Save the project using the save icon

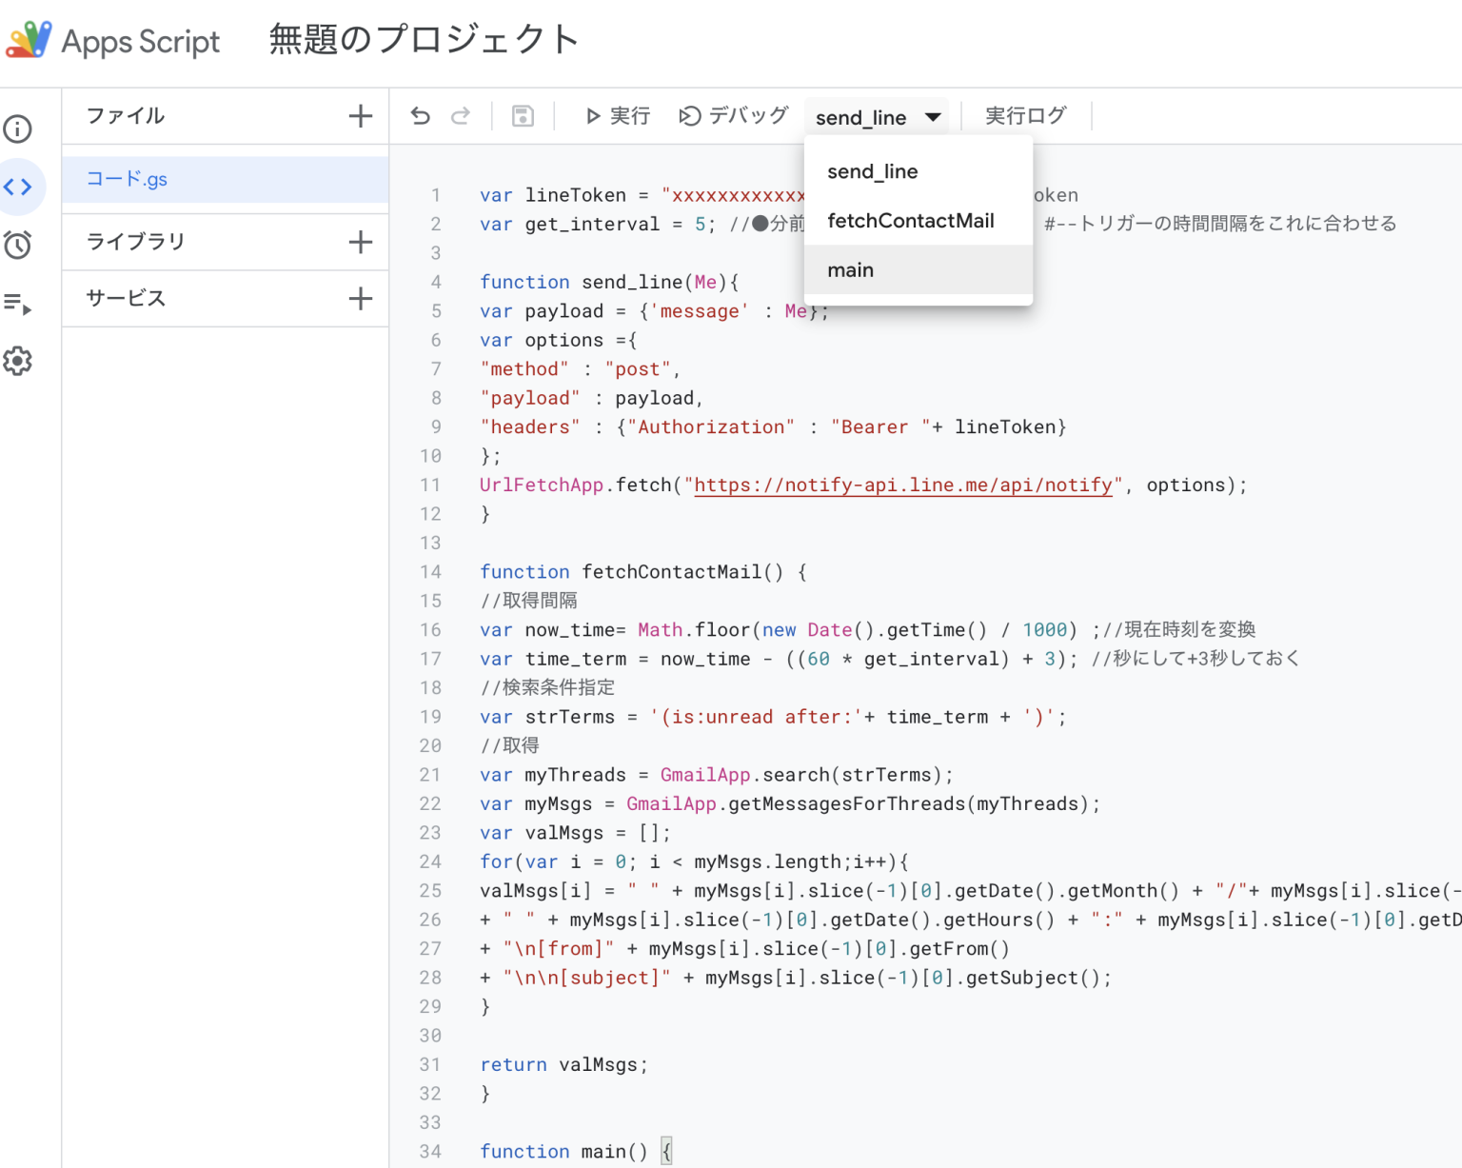522,115
